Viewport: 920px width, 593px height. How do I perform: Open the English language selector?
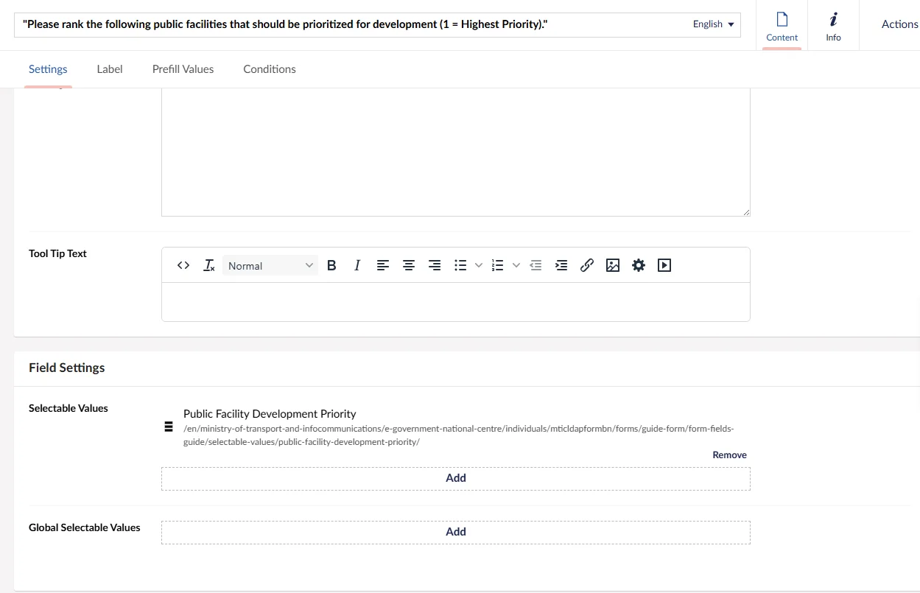pyautogui.click(x=714, y=24)
